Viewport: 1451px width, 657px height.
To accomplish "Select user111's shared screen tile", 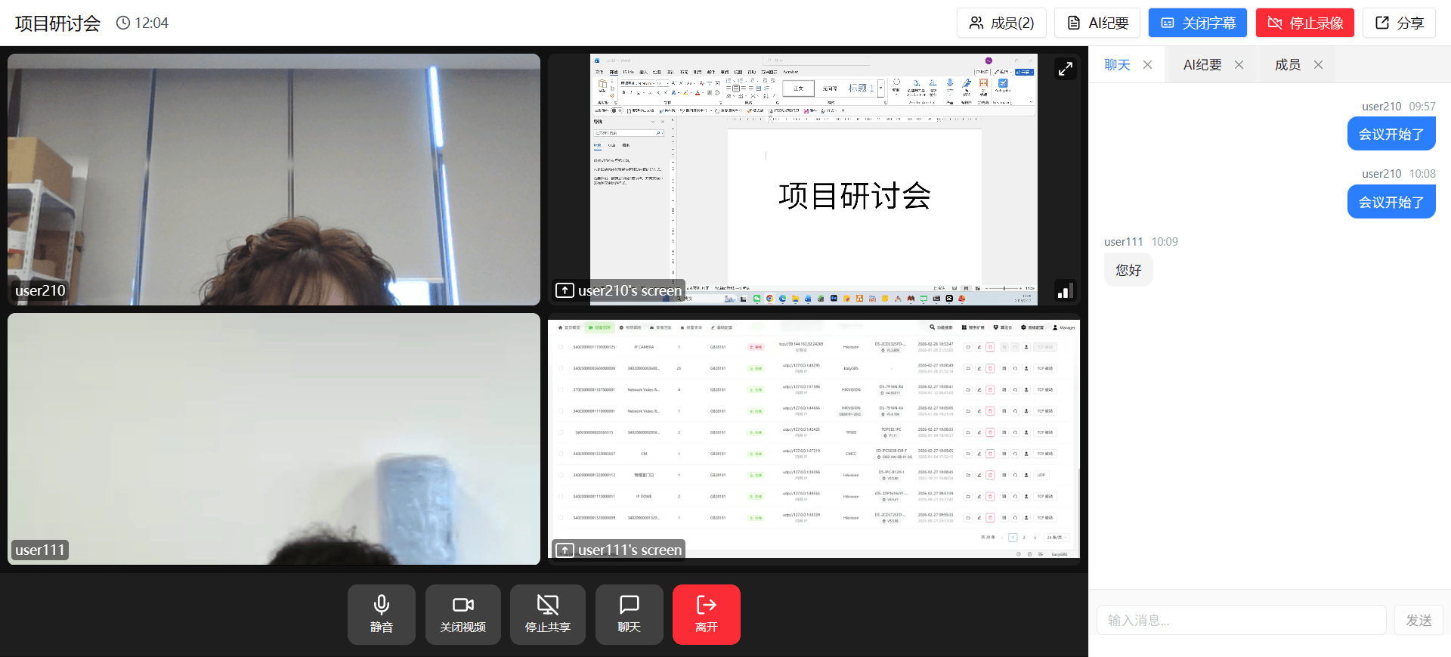I will 814,439.
